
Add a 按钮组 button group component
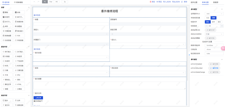tap(19, 26)
